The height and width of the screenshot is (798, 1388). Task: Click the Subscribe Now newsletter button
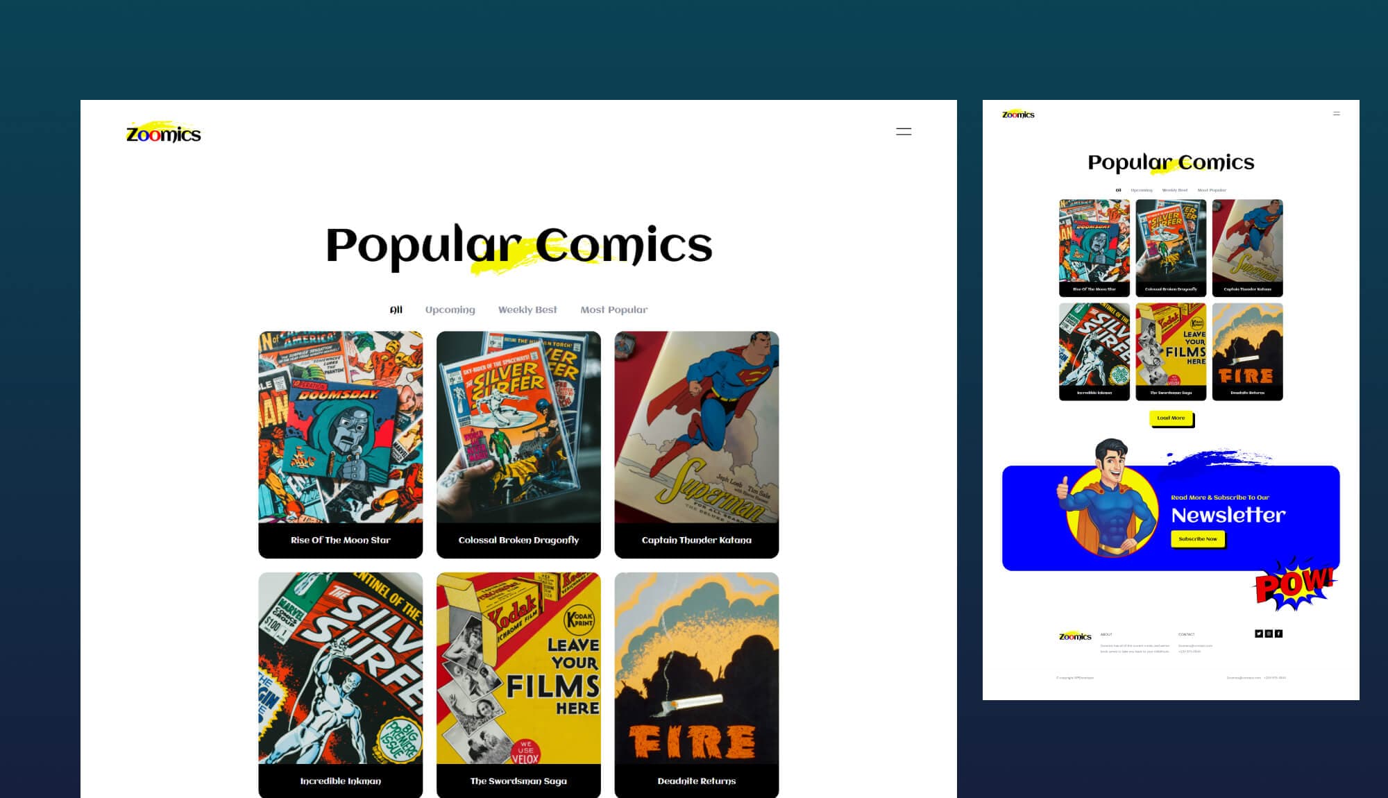(x=1198, y=538)
